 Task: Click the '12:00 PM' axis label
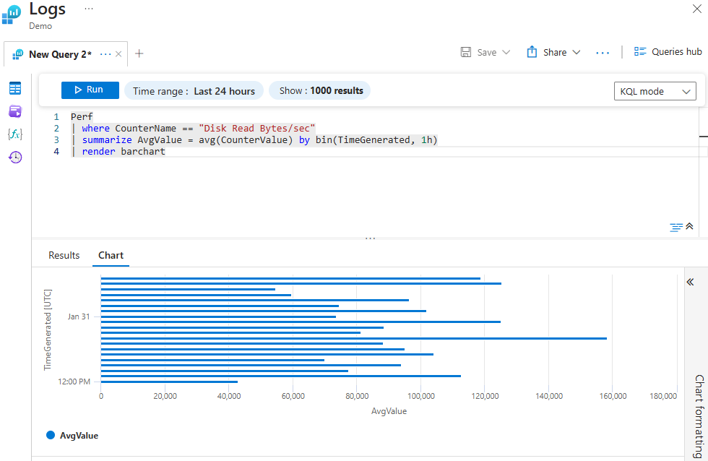pyautogui.click(x=74, y=382)
